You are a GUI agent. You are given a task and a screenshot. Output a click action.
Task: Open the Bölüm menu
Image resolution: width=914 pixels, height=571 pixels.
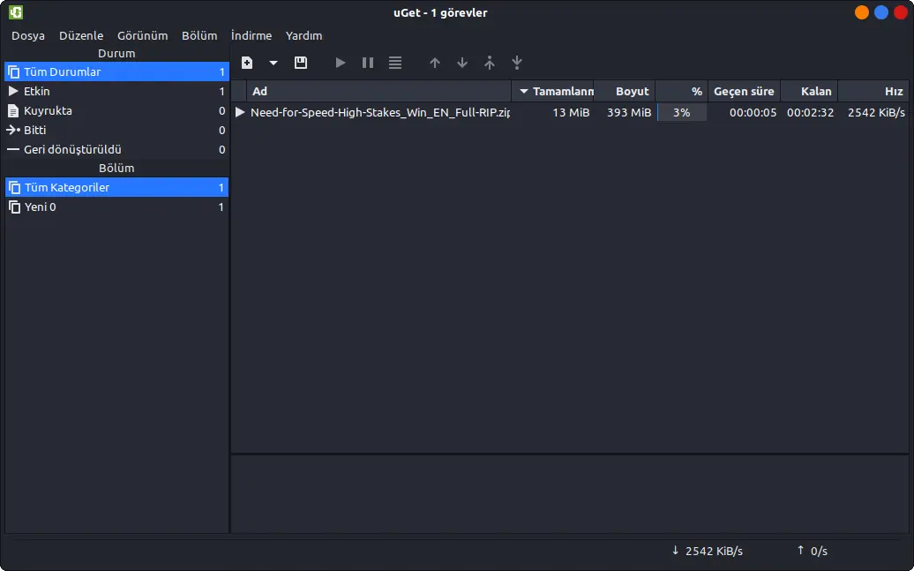click(199, 35)
